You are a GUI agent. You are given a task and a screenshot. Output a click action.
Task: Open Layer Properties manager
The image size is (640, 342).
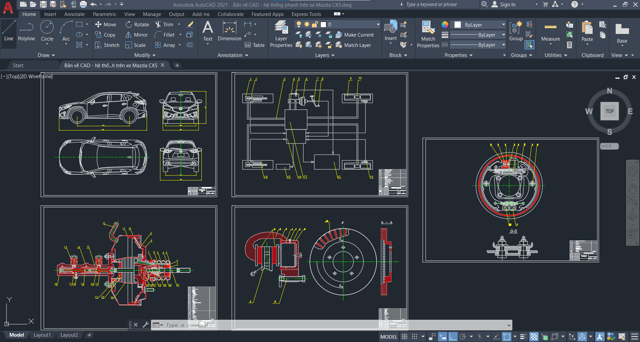coord(281,34)
